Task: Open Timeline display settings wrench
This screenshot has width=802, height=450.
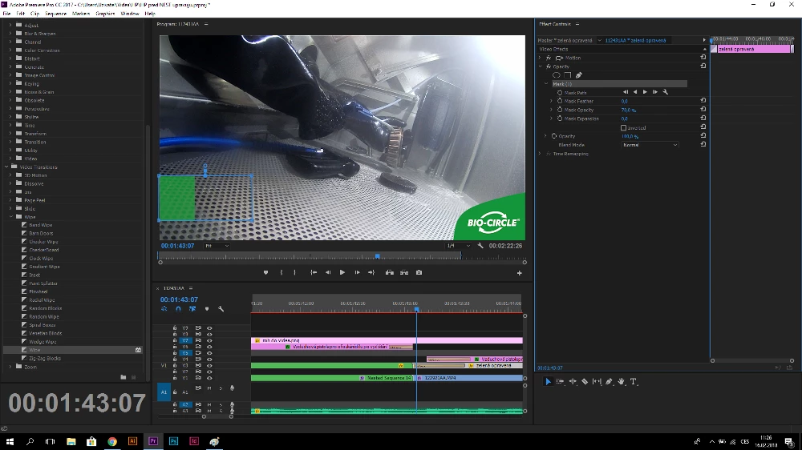Action: click(x=221, y=309)
